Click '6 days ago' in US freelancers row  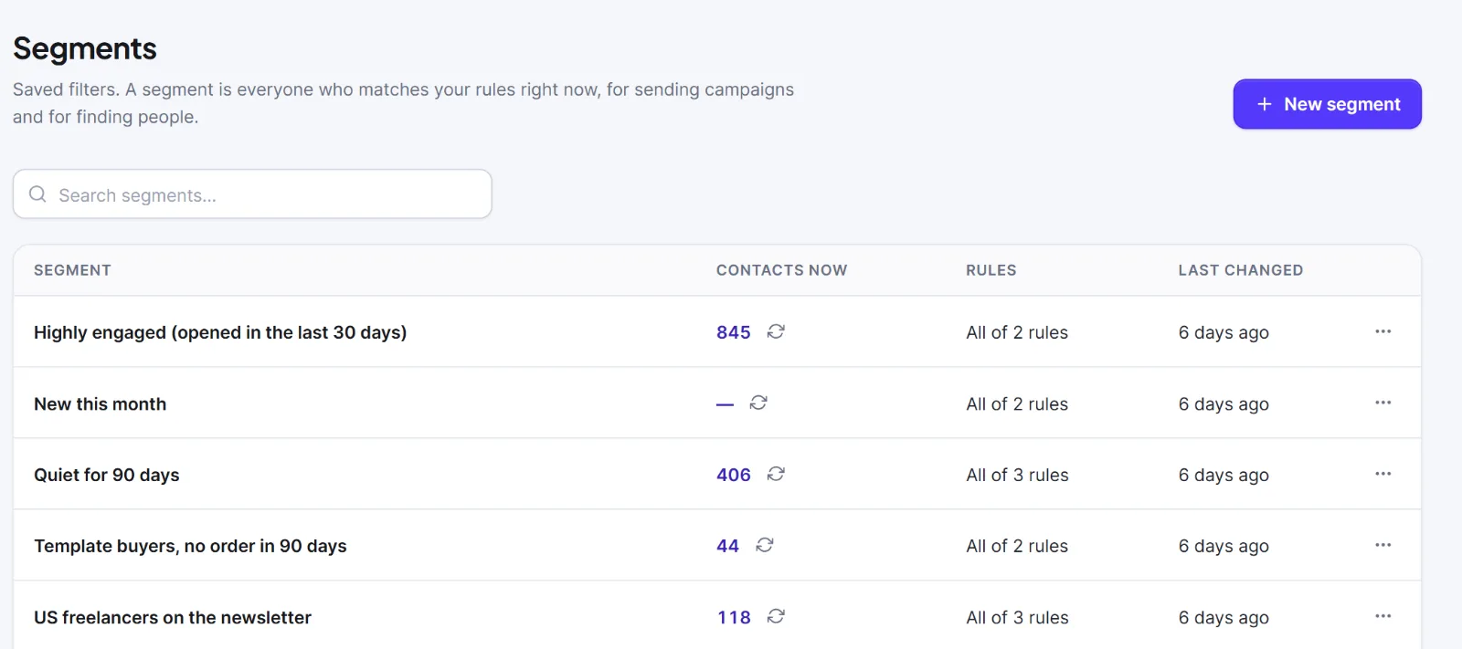point(1224,617)
